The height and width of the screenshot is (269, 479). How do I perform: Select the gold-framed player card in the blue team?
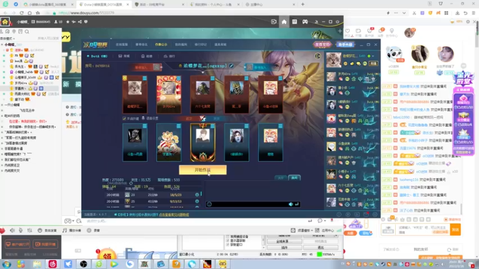(202, 142)
